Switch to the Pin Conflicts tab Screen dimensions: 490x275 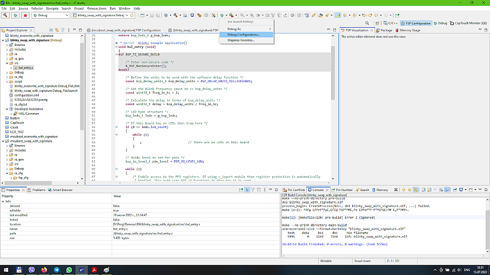tap(294, 190)
